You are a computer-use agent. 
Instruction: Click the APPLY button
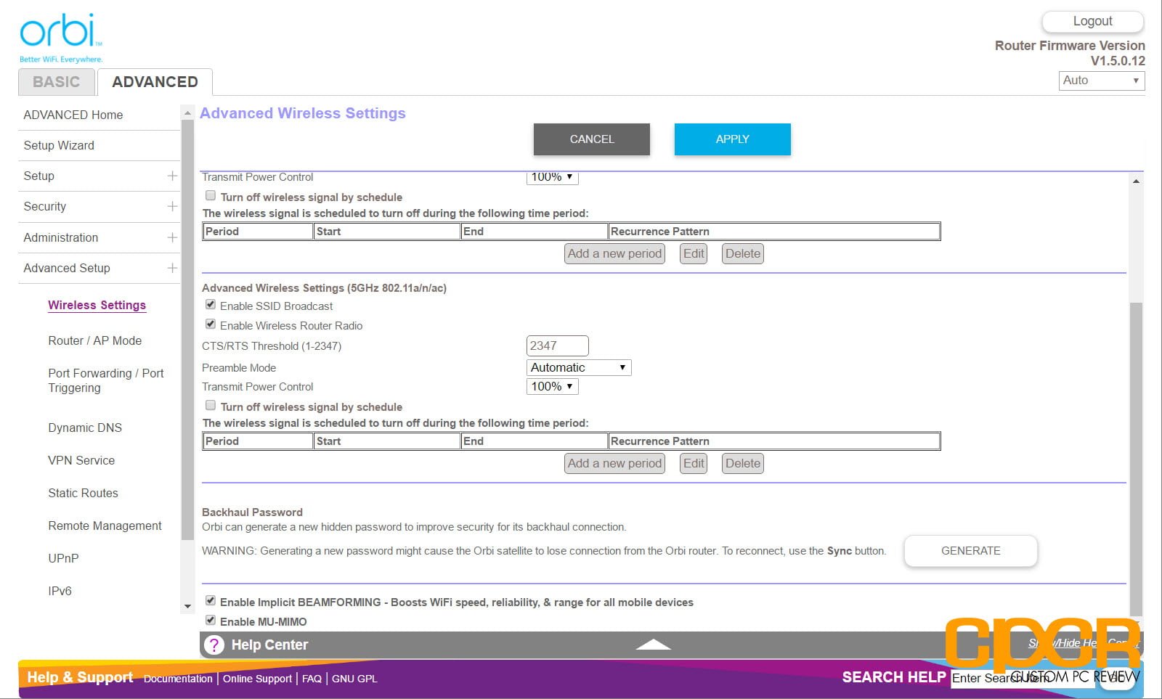pyautogui.click(x=732, y=139)
